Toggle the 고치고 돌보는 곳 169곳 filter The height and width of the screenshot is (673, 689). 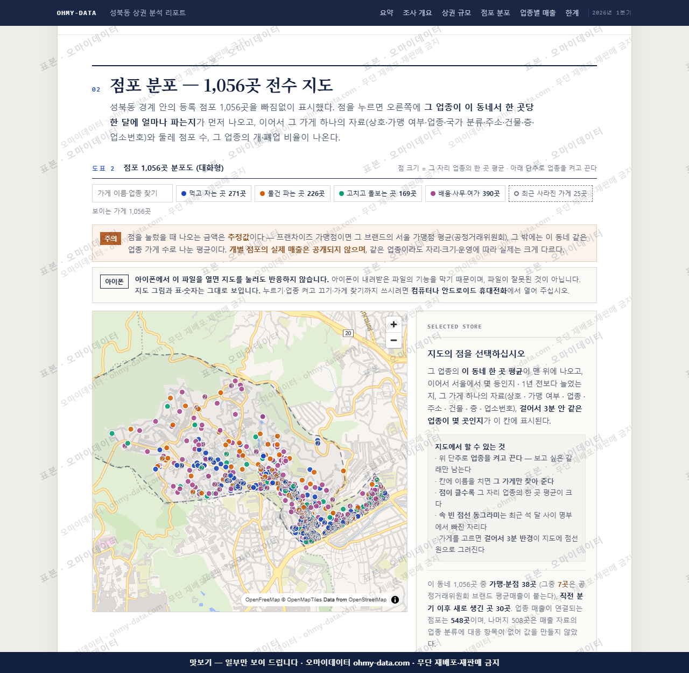point(378,193)
